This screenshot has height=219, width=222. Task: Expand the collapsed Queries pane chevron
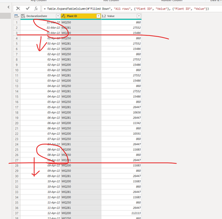click(8, 7)
